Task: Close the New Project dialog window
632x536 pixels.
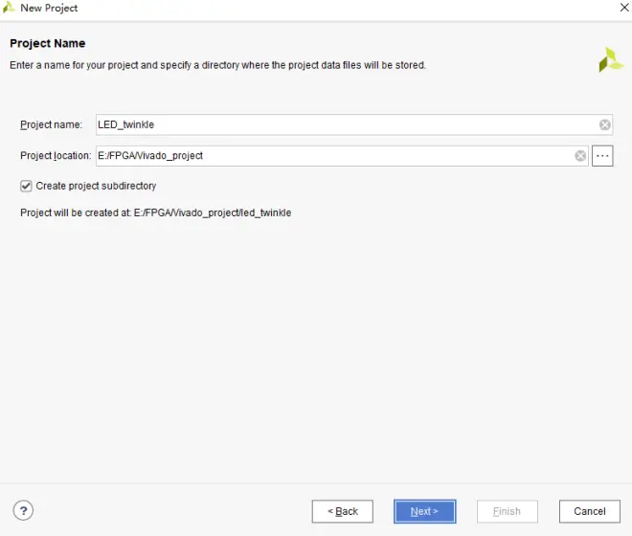Action: pyautogui.click(x=624, y=8)
